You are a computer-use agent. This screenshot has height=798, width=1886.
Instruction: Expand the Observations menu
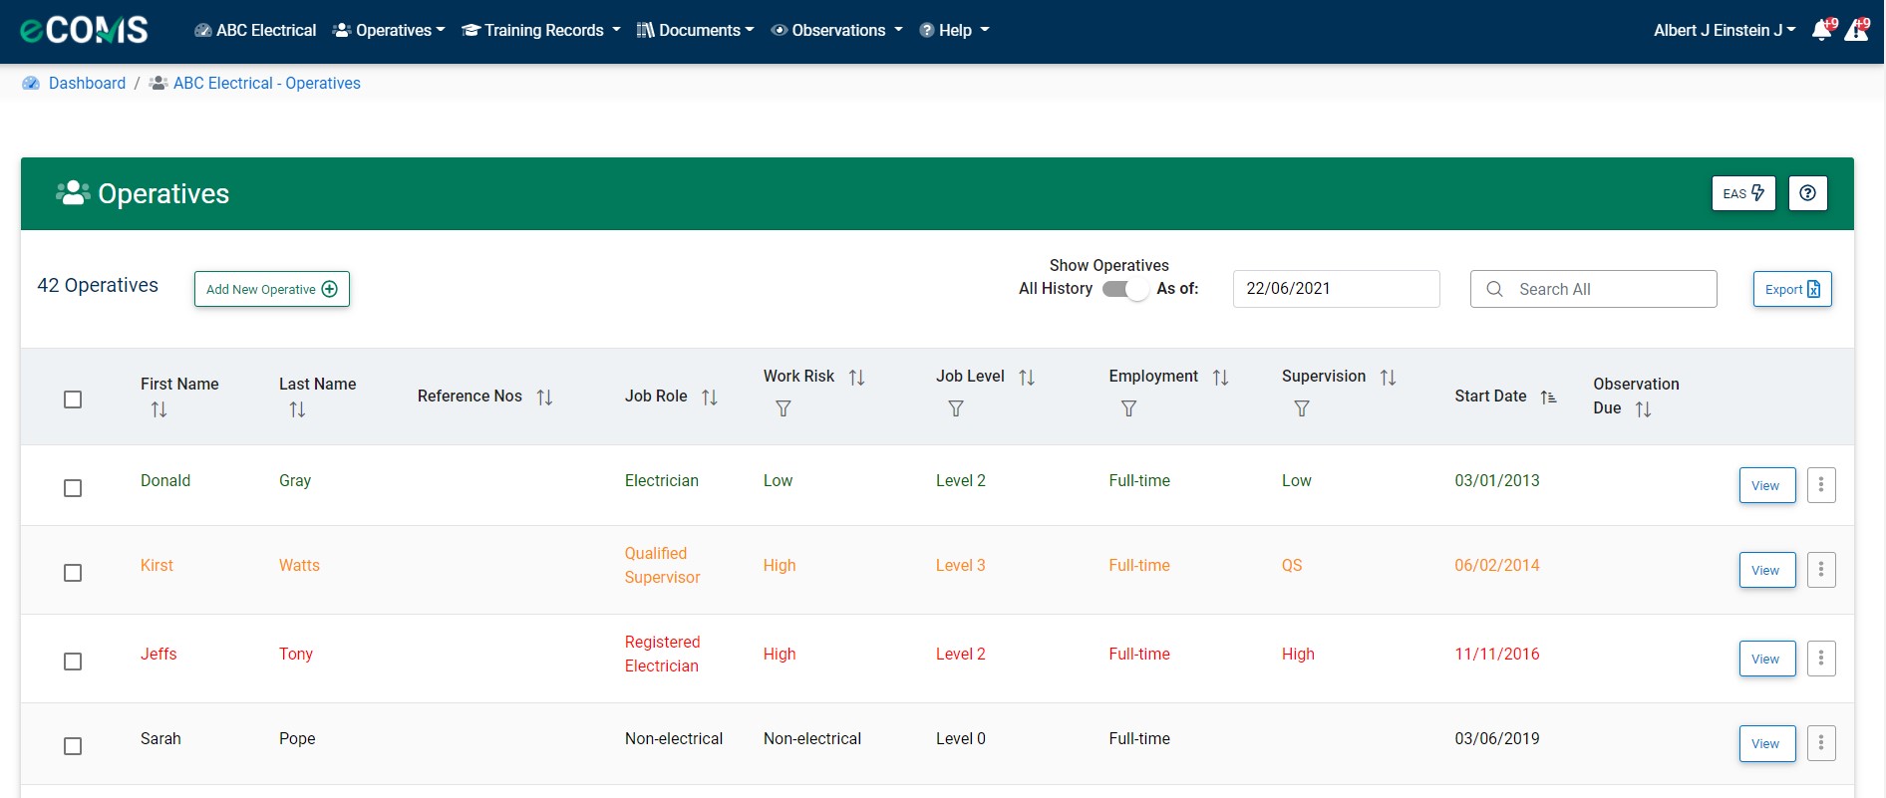coord(836,30)
